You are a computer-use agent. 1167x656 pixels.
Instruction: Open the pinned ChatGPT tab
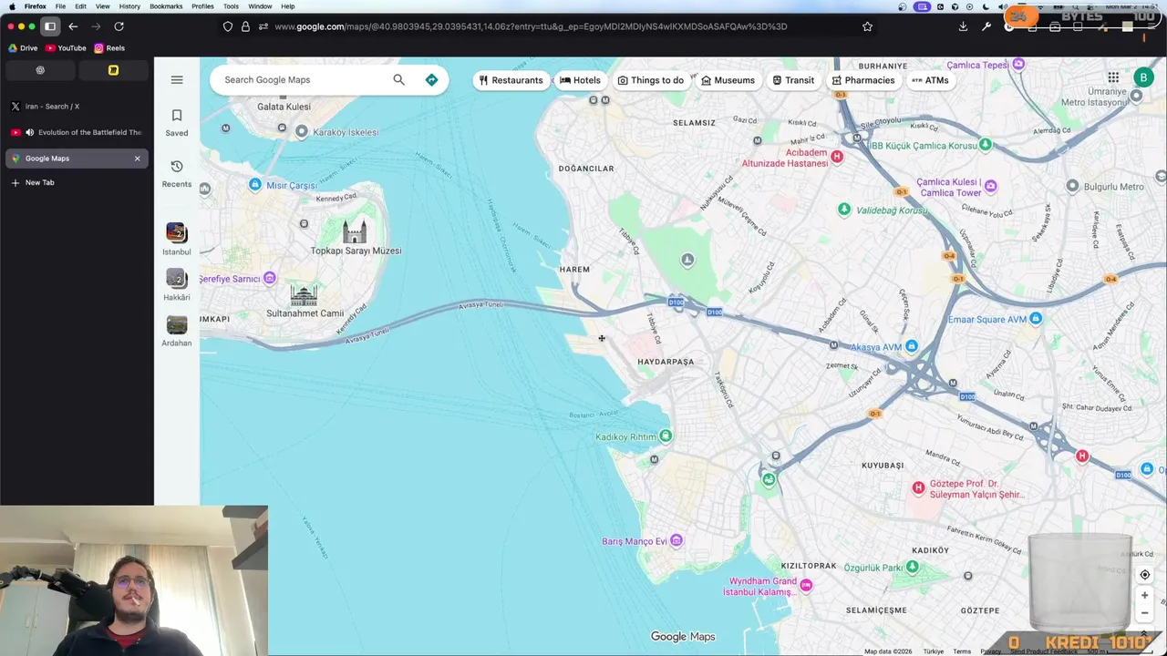click(40, 70)
